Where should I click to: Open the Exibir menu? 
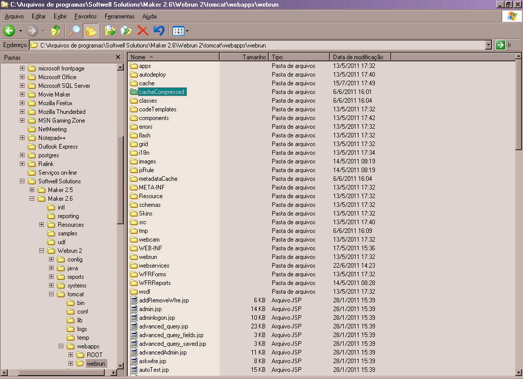[60, 16]
